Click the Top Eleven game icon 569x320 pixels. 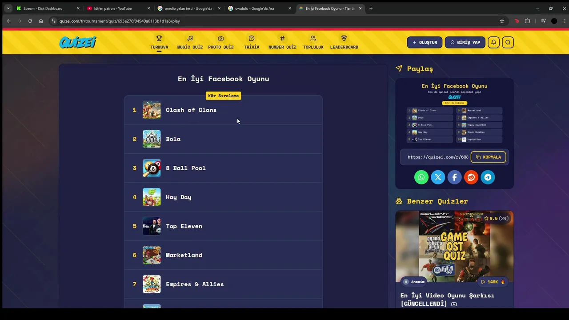152,226
